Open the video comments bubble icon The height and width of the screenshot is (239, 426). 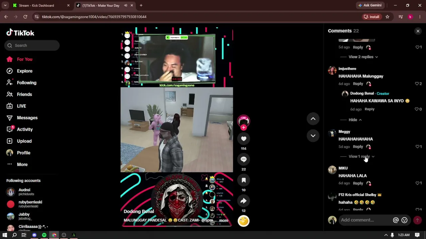click(244, 159)
